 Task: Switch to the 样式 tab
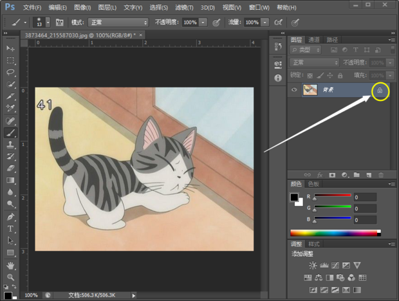point(314,244)
